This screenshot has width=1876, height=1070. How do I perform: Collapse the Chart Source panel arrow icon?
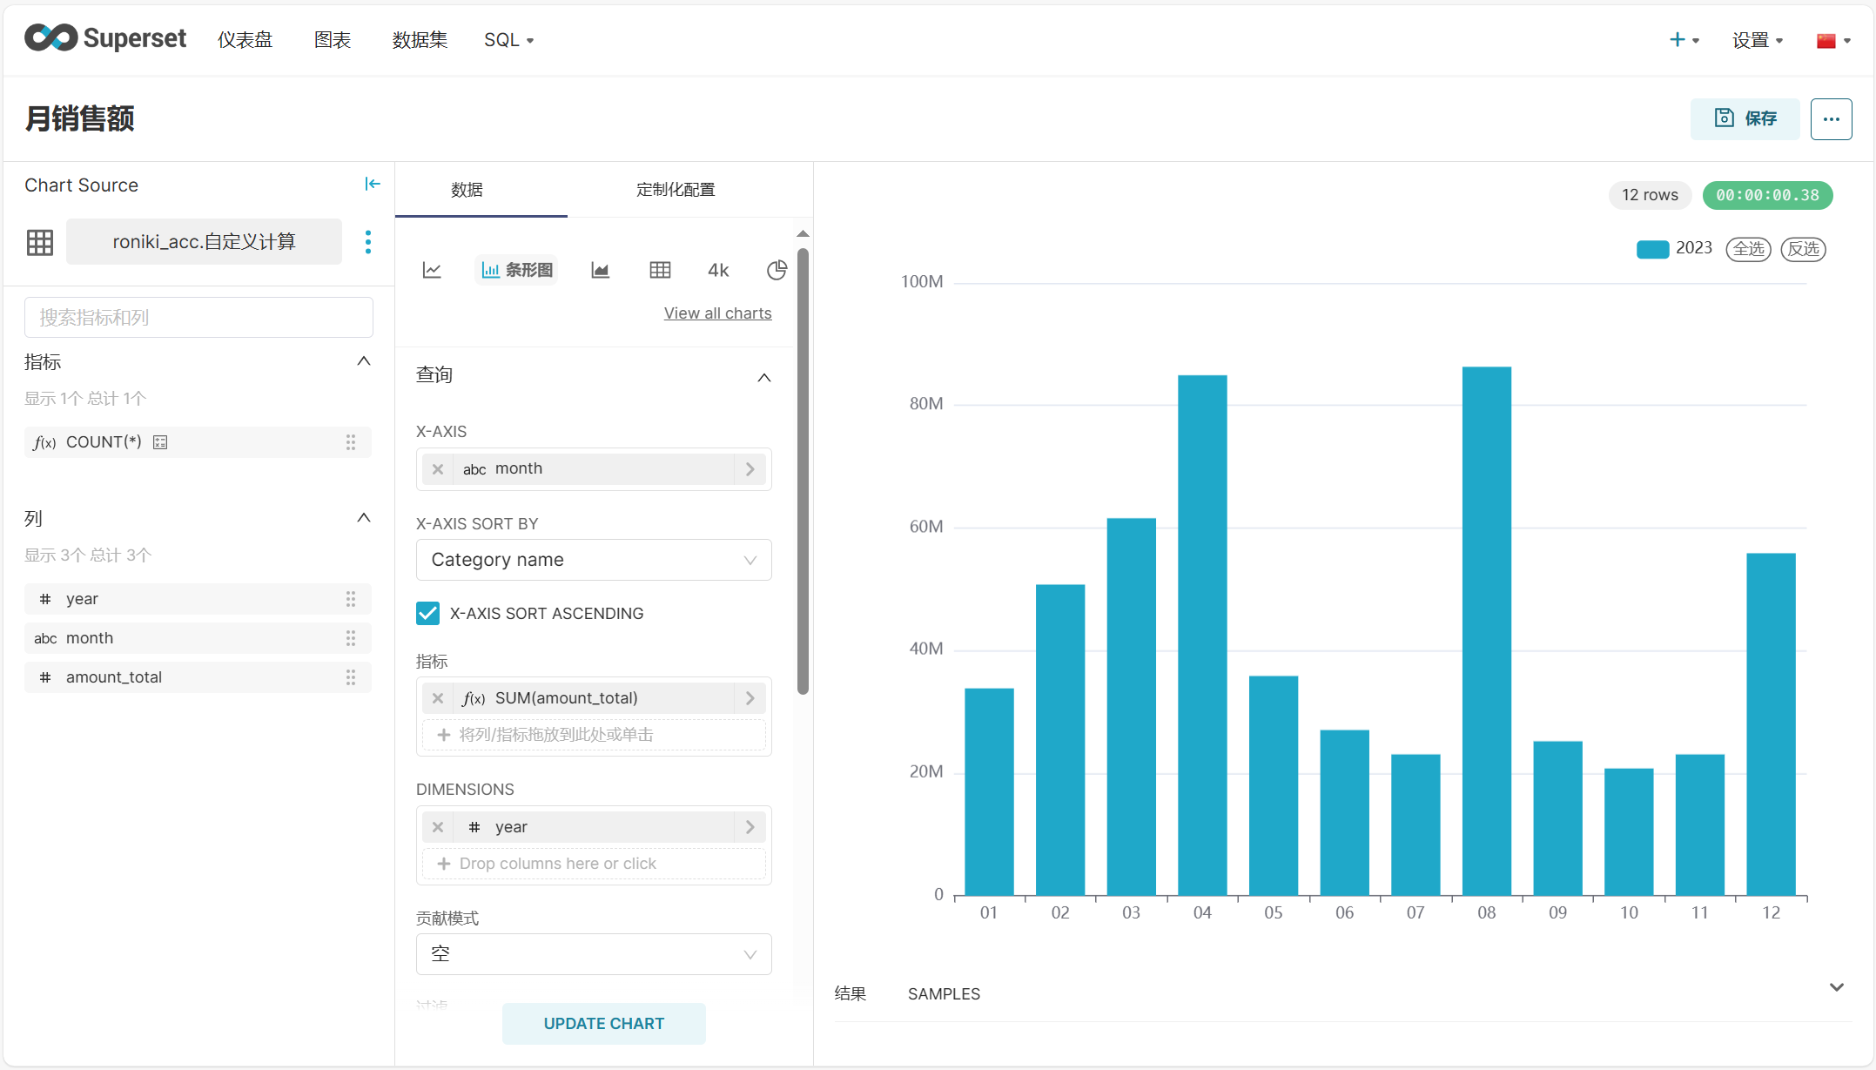tap(373, 184)
